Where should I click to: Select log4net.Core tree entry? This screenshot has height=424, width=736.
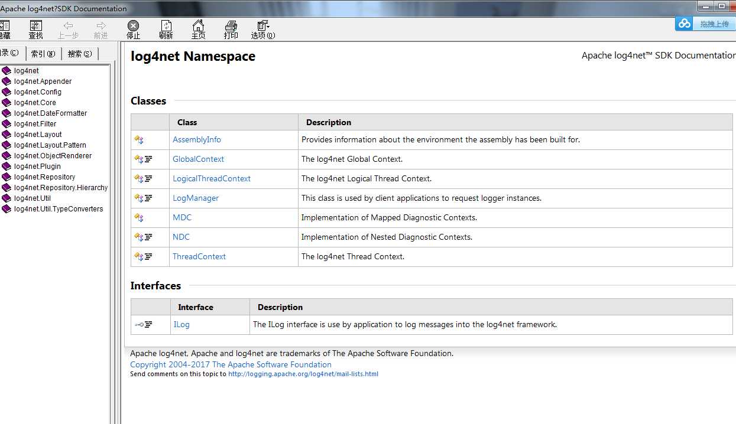35,103
